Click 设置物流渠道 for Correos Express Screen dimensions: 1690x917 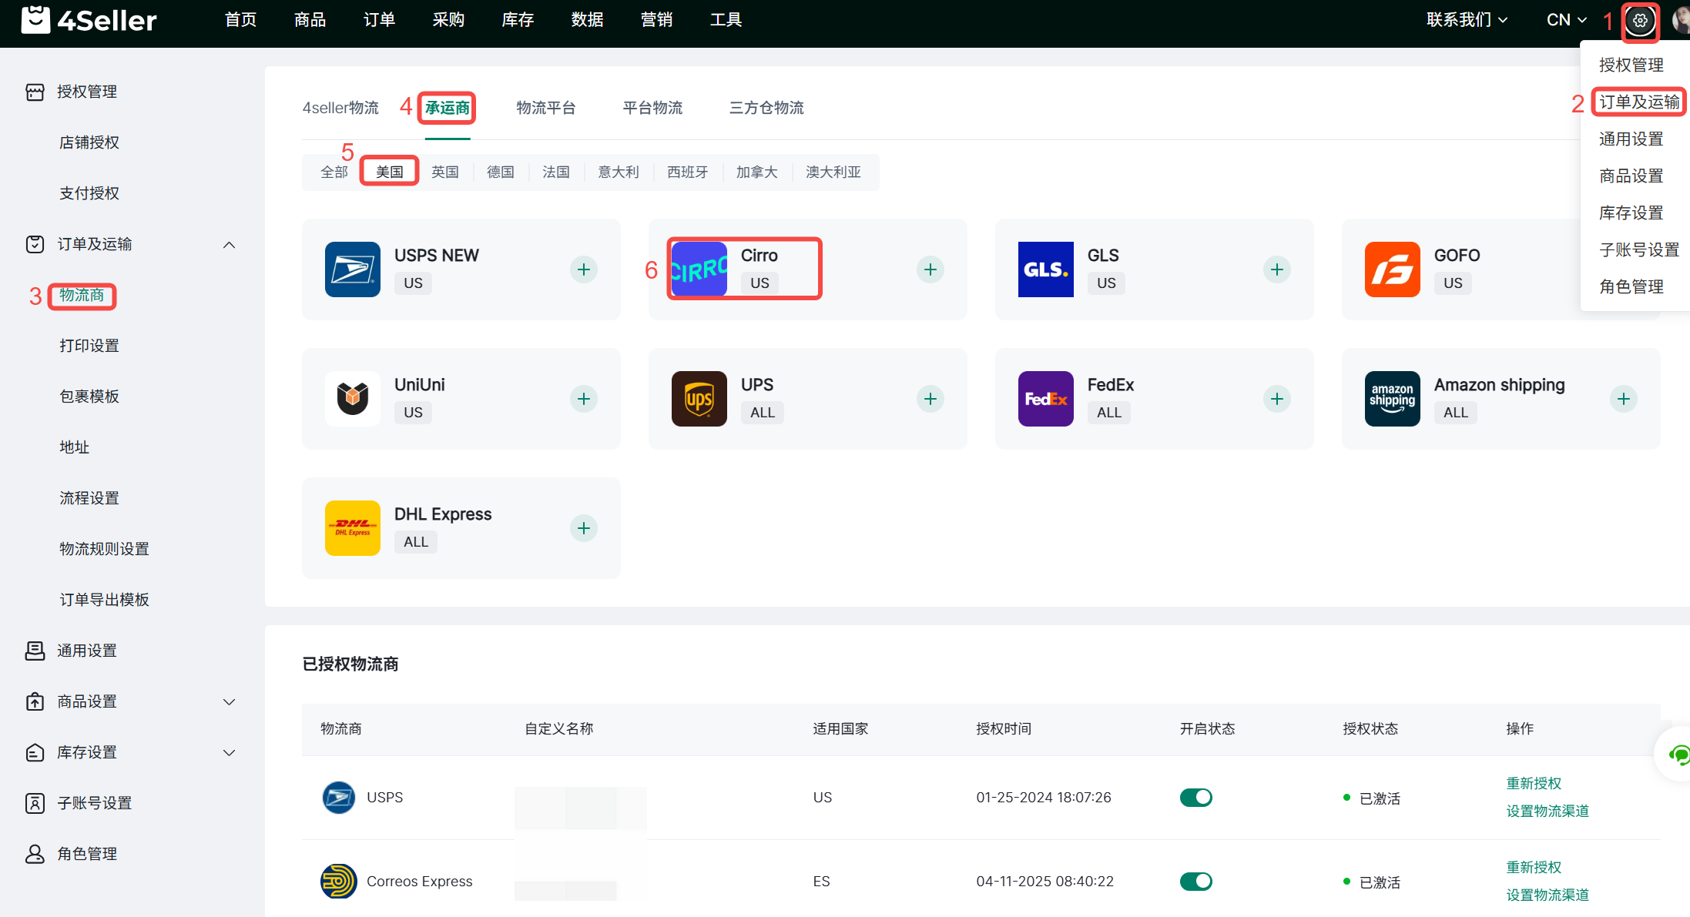click(1547, 895)
